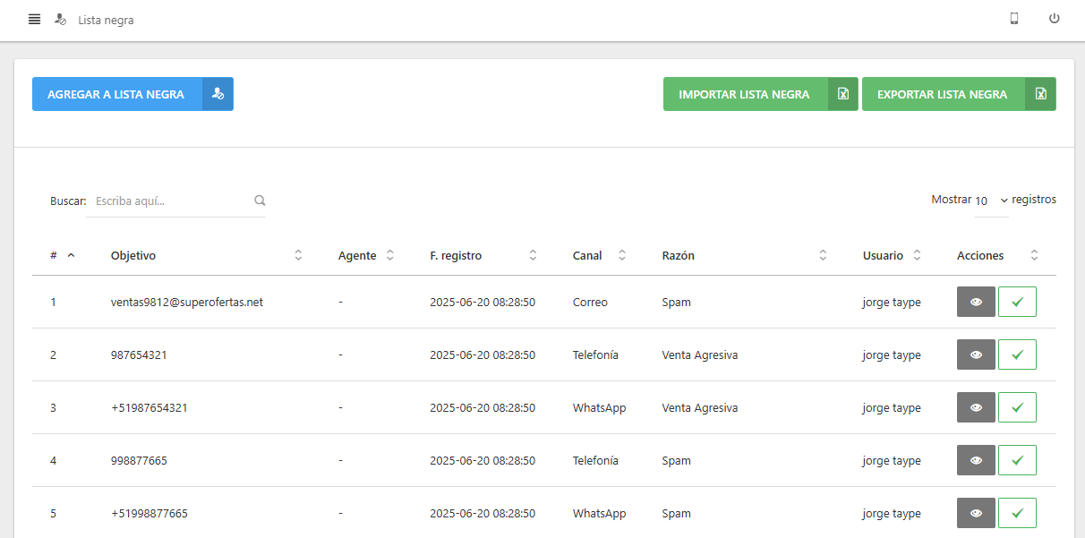Click Excel icon on Exportar Lista Negra

(1040, 94)
